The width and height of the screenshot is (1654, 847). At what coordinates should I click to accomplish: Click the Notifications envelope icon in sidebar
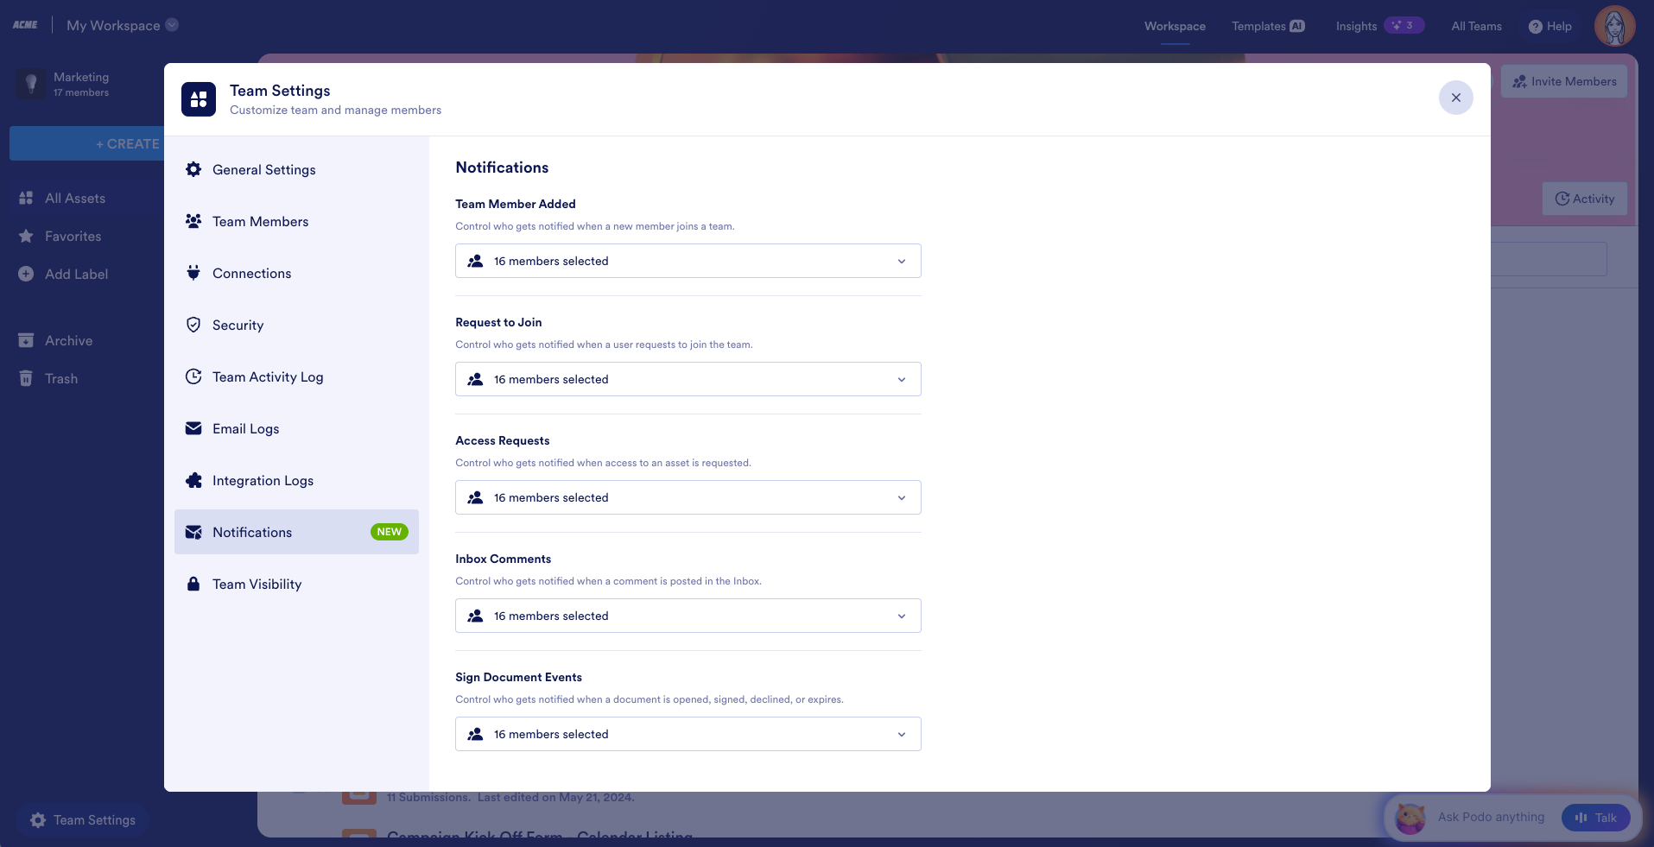193,532
